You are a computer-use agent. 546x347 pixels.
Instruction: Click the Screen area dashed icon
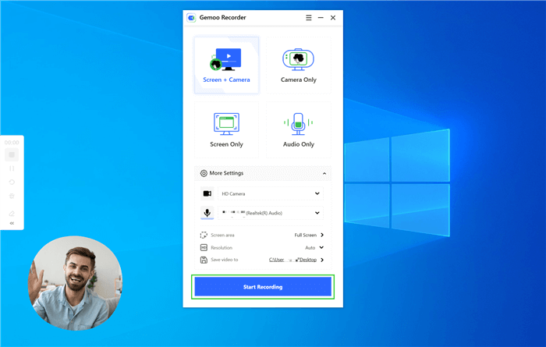204,235
